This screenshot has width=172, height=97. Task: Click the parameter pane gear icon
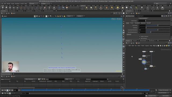pyautogui.click(x=162, y=16)
